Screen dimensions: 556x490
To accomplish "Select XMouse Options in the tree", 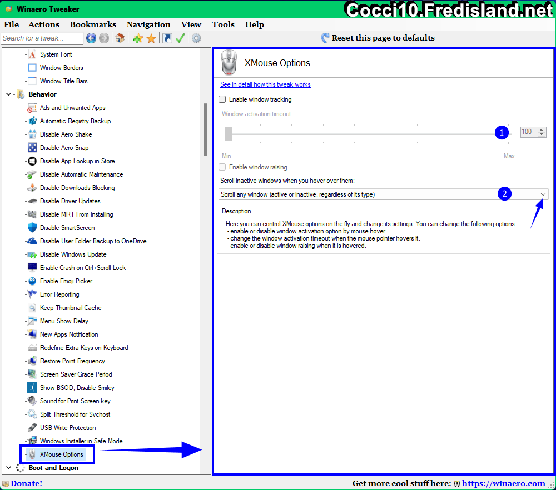I will (x=61, y=454).
